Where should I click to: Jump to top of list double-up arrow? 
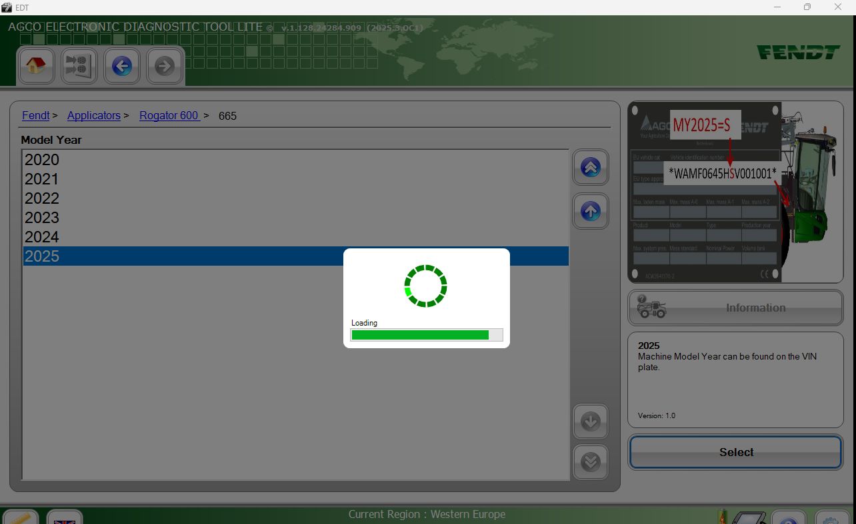click(590, 167)
